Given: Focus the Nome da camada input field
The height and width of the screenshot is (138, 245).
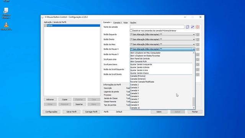Looking at the screenshot, I should [x=157, y=27].
